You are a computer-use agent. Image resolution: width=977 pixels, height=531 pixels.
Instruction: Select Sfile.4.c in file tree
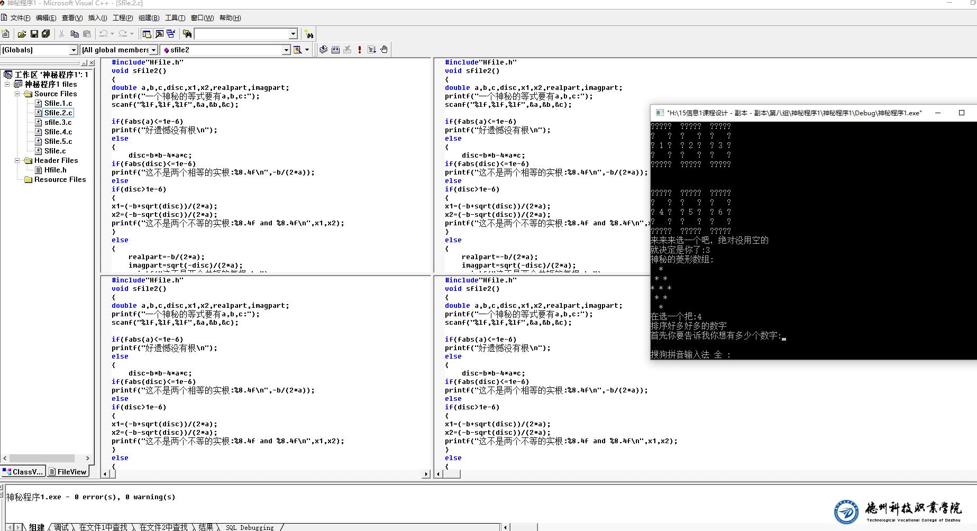click(58, 132)
